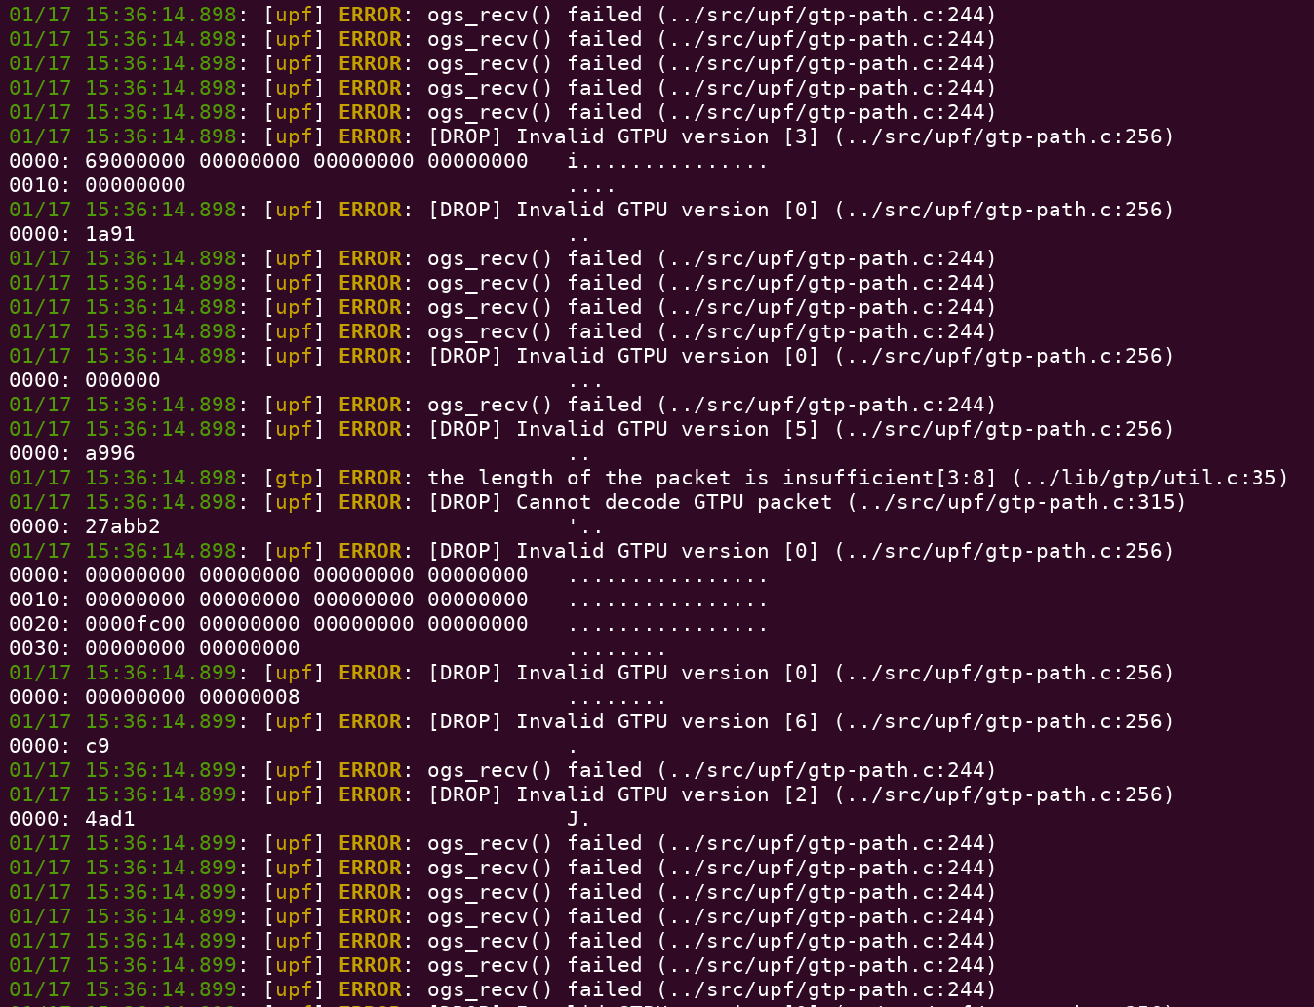
Task: Click the version number '[5]' in GTPU error
Action: pyautogui.click(x=801, y=429)
